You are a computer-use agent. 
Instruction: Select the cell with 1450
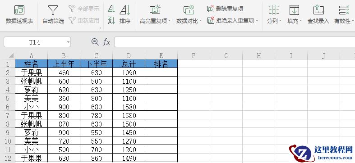129,132
